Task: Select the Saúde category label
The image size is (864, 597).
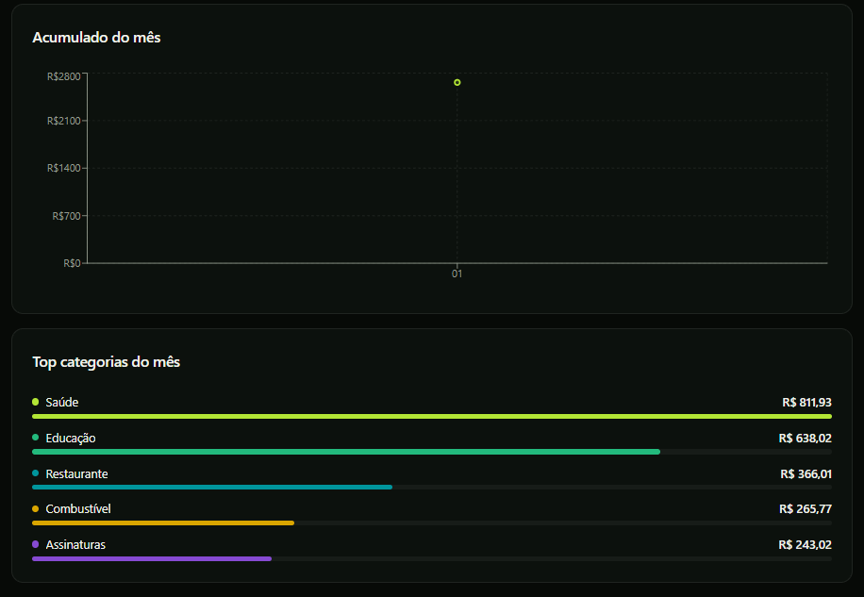Action: (61, 402)
